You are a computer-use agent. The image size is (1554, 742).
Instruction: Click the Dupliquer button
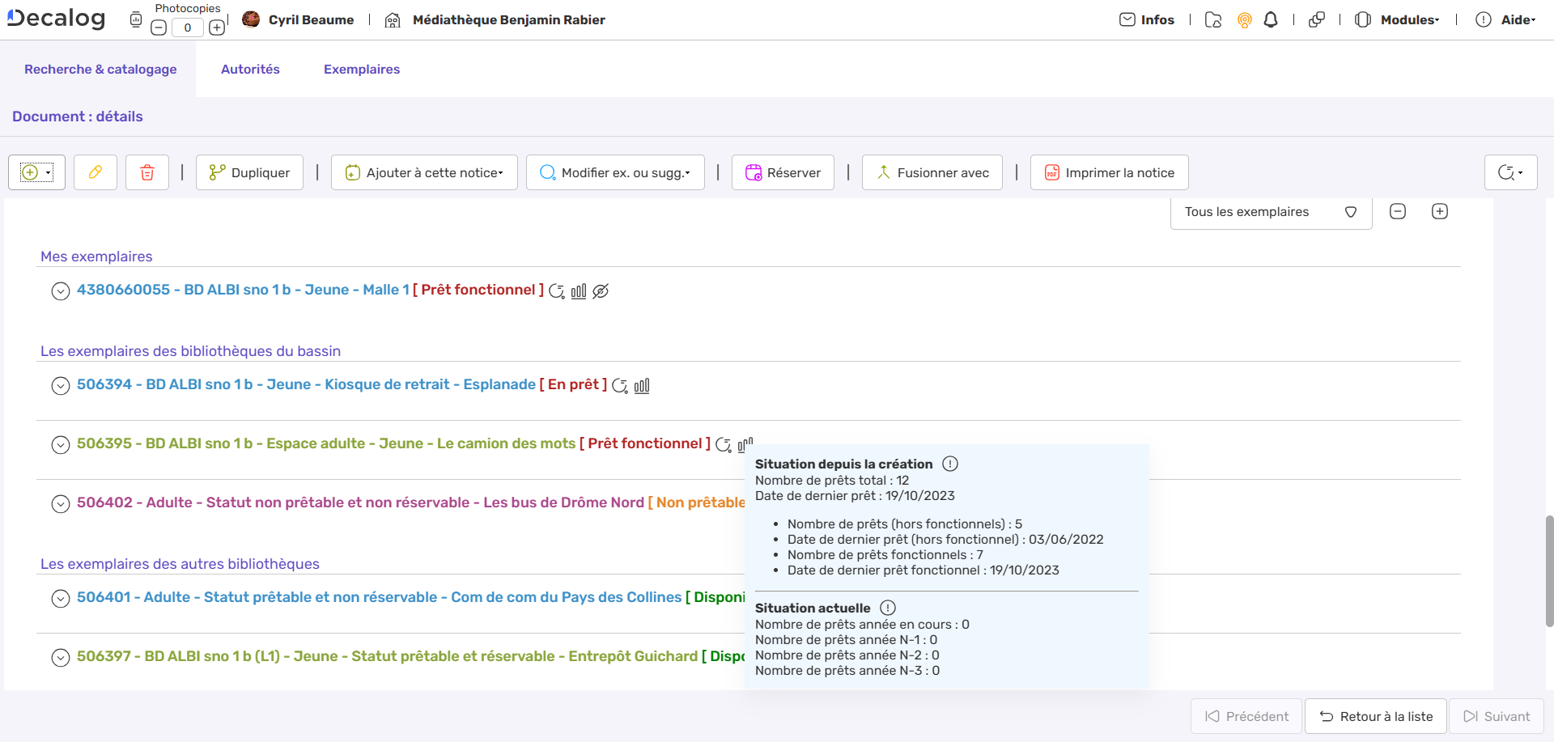coord(249,172)
